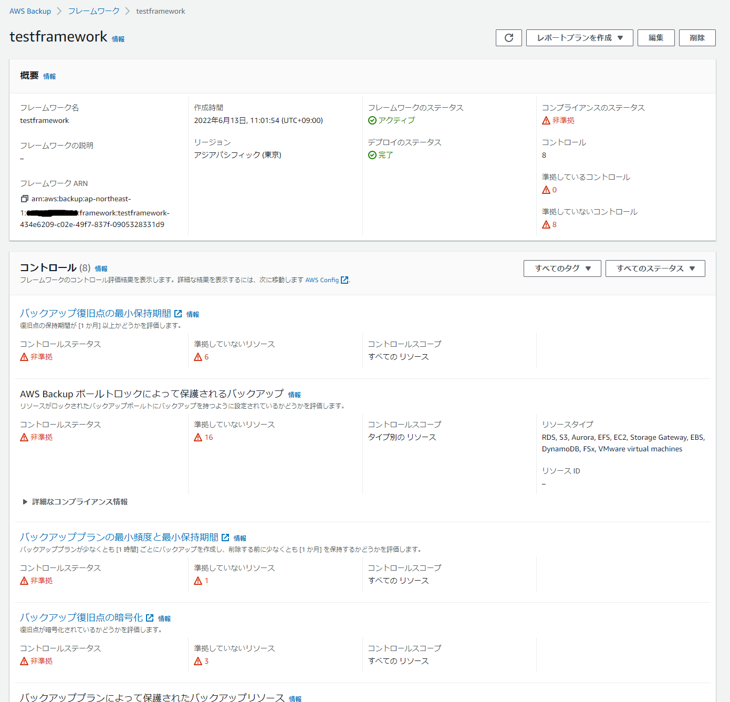Screen dimensions: 730x702
Task: Click warning icon next to 準拠していないコントロール 8
Action: (x=546, y=224)
